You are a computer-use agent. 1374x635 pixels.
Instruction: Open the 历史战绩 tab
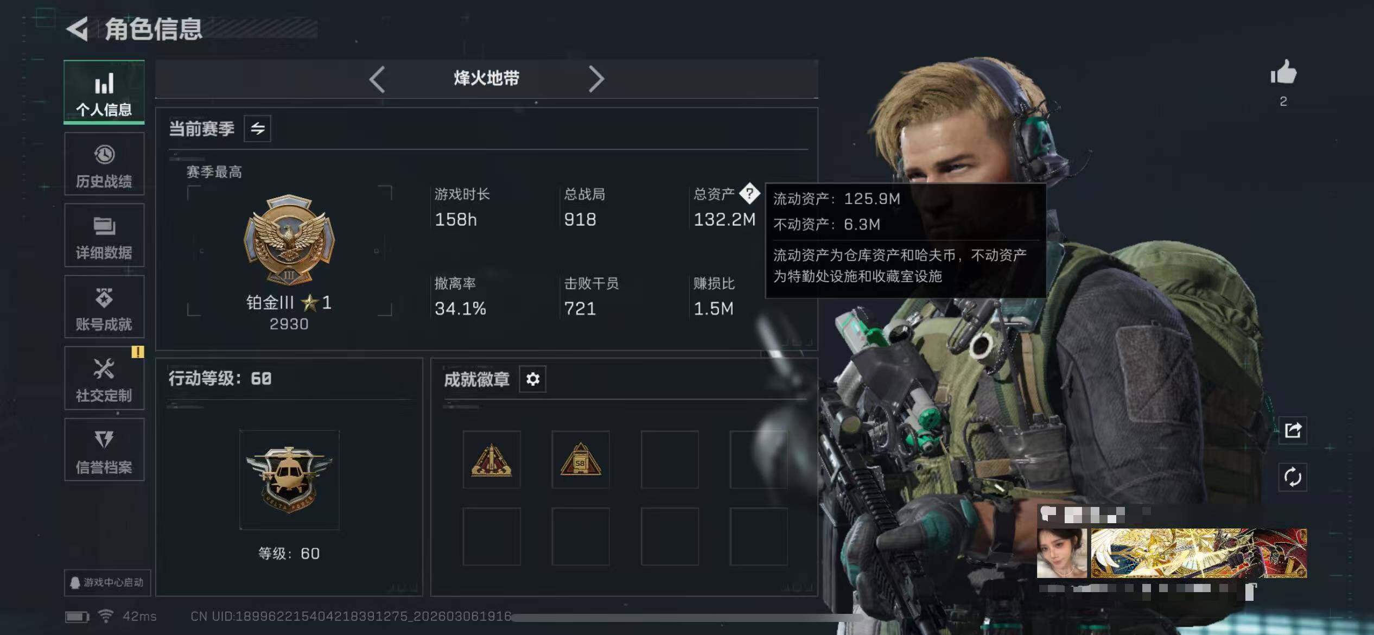click(104, 164)
